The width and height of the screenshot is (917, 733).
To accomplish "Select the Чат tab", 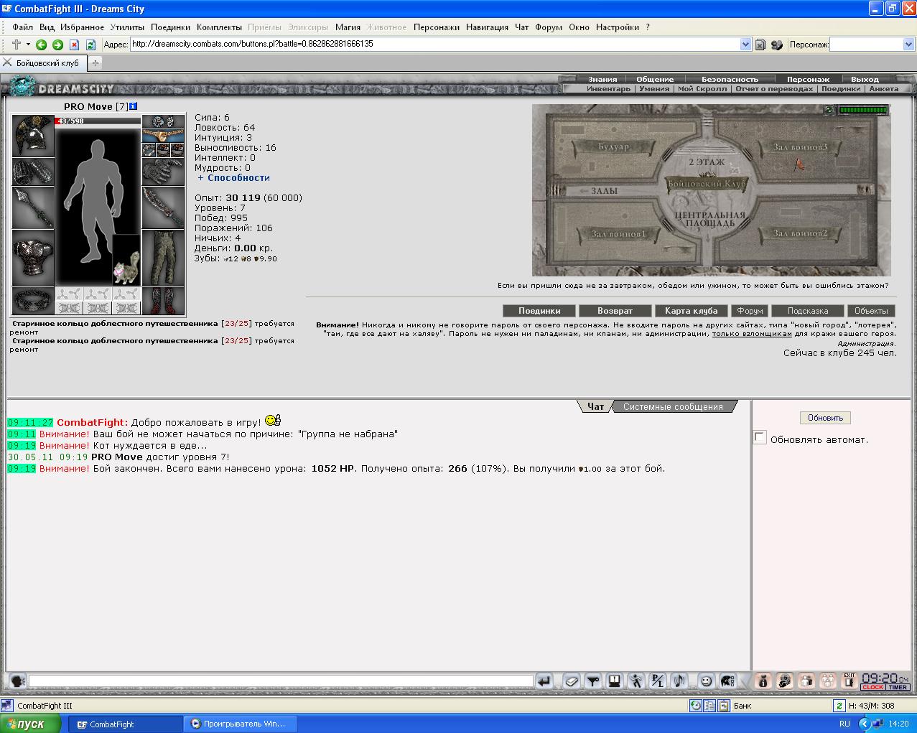I will coord(595,406).
